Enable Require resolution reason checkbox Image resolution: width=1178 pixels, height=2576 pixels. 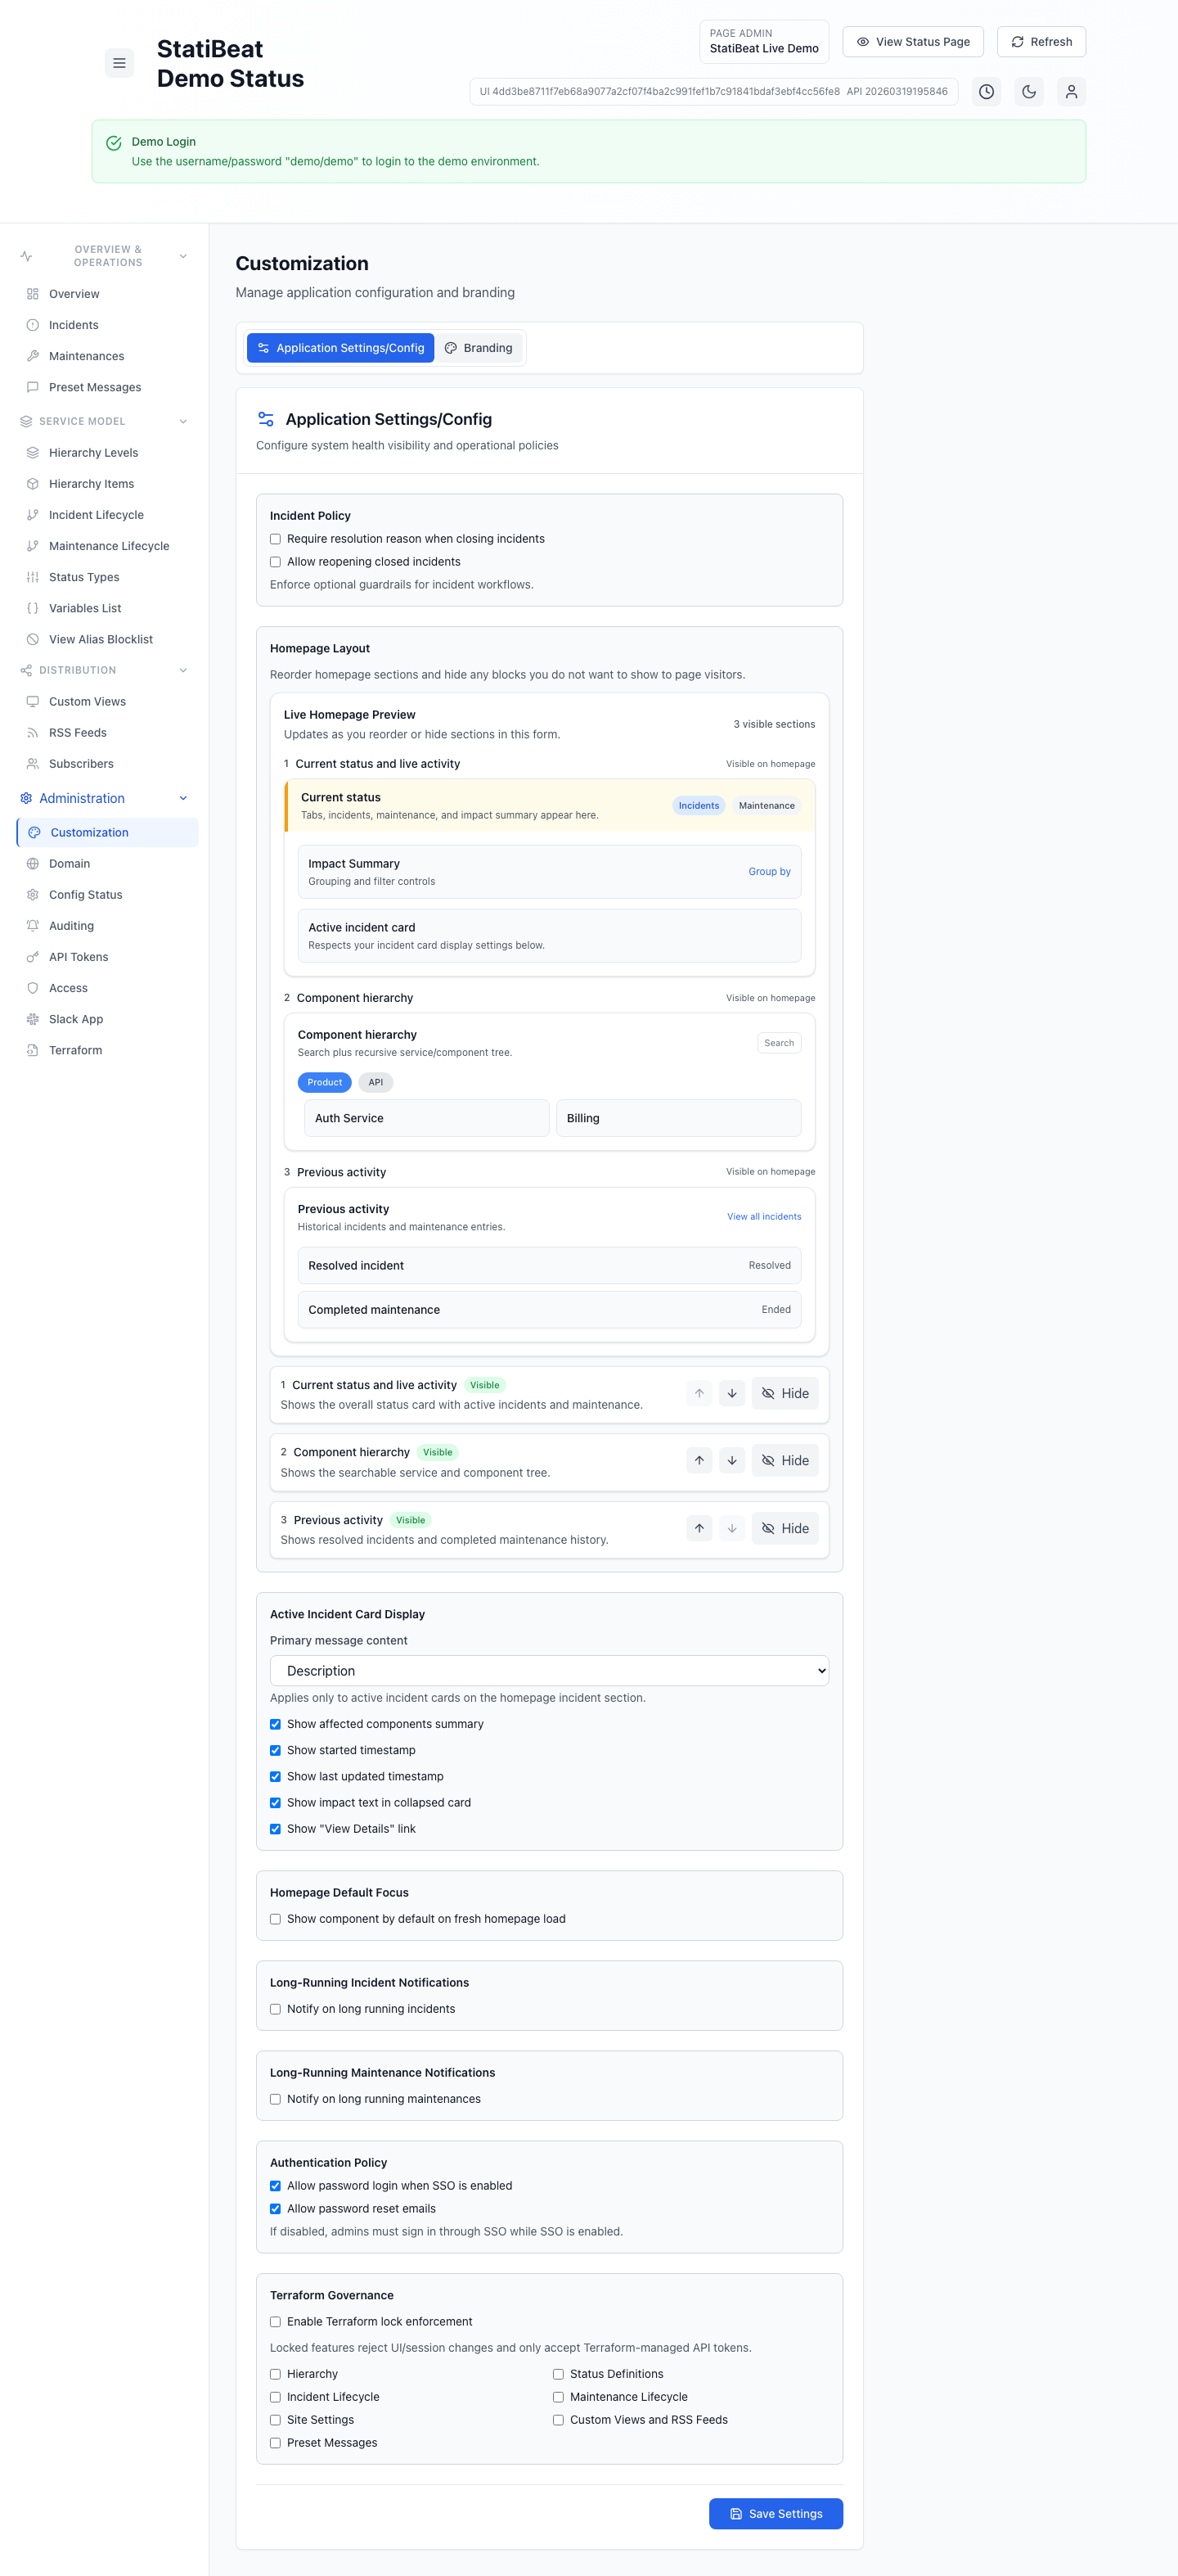coord(276,539)
